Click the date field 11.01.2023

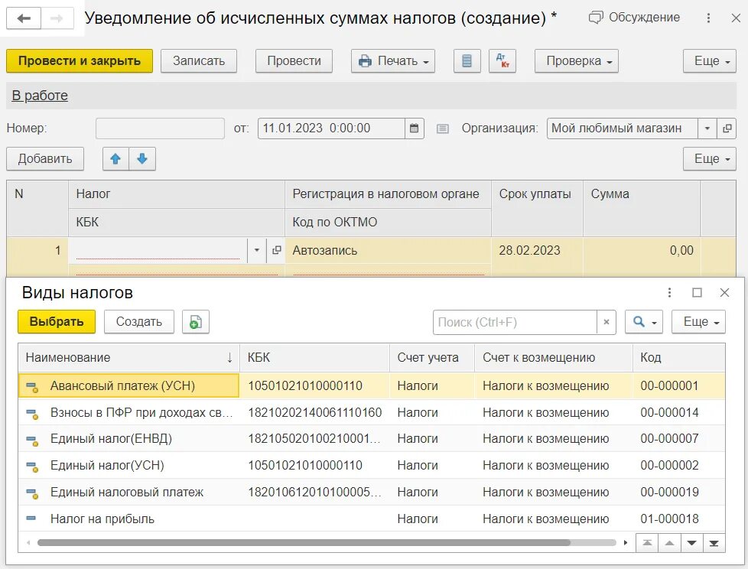[x=331, y=128]
